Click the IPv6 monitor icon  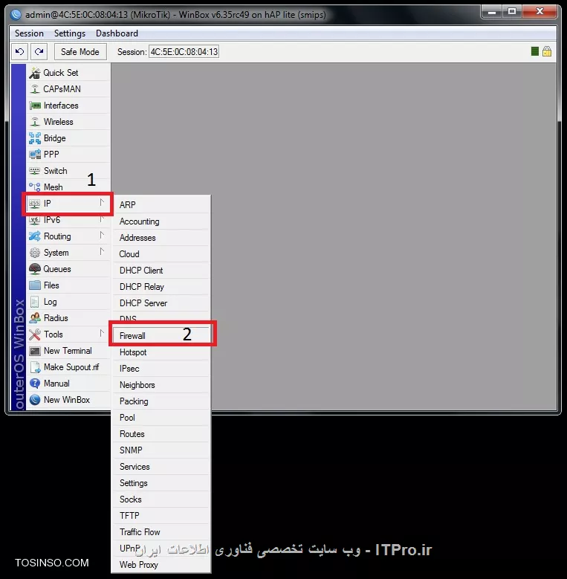pyautogui.click(x=35, y=220)
